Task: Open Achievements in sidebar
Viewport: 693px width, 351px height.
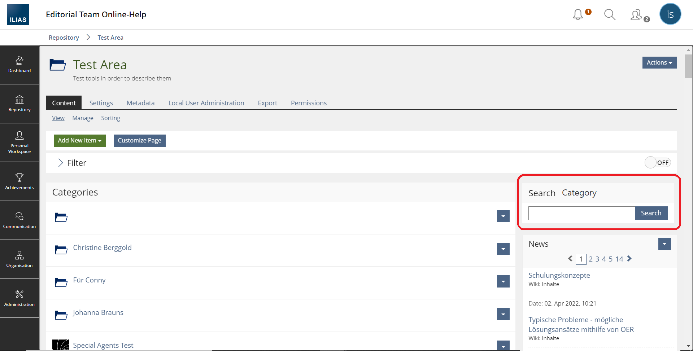Action: 19,181
